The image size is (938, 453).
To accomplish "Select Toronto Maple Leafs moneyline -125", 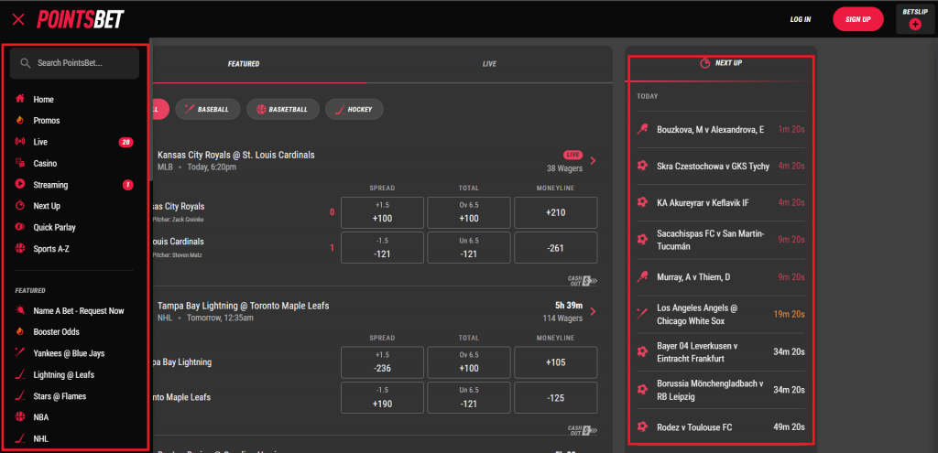I will coord(556,397).
